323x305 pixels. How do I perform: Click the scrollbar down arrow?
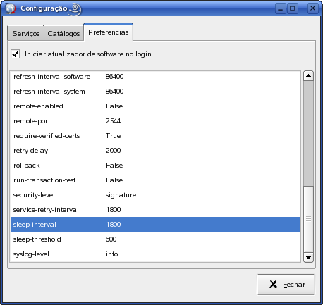point(308,257)
